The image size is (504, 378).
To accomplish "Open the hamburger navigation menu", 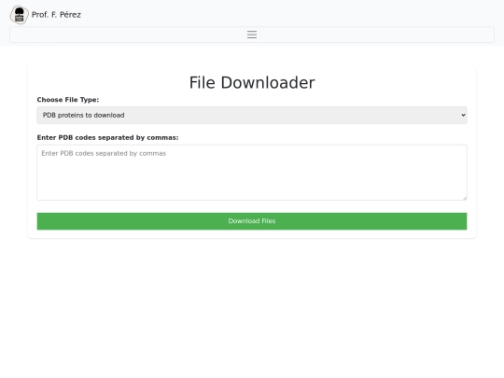I will tap(252, 35).
